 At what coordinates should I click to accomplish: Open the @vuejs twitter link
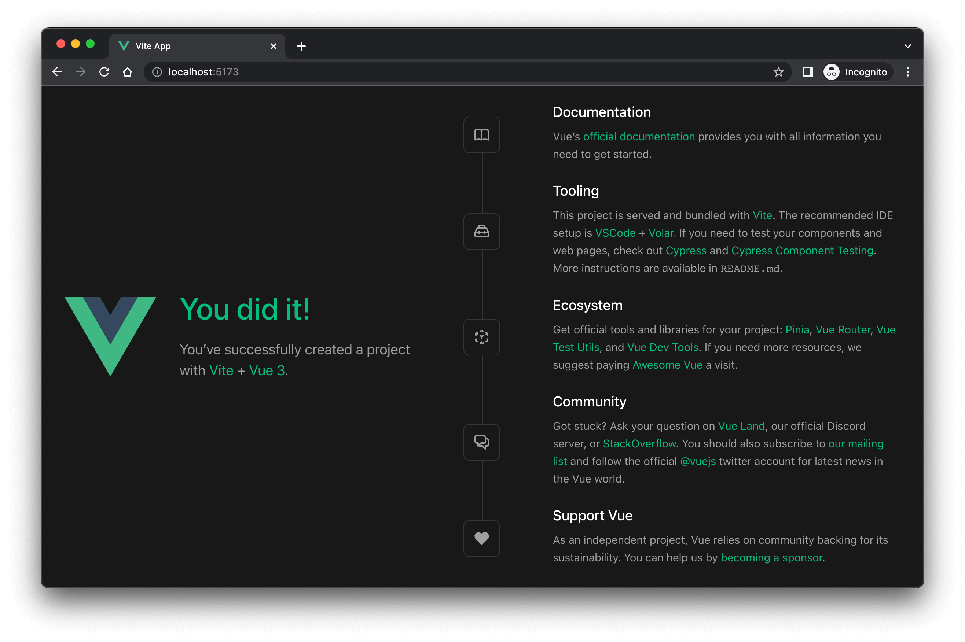698,461
